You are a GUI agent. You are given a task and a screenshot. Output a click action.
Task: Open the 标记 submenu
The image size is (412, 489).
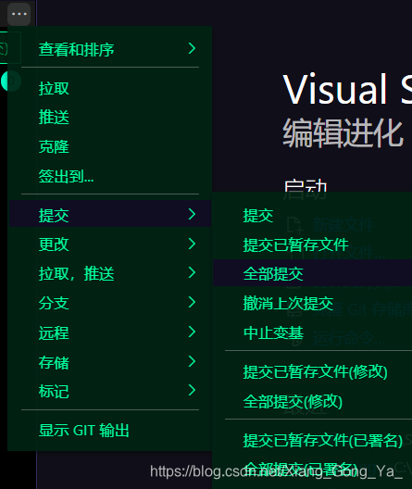pyautogui.click(x=110, y=391)
